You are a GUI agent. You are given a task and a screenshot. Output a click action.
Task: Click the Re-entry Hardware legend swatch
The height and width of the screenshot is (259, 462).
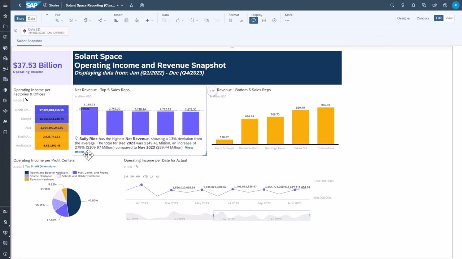tap(27, 179)
